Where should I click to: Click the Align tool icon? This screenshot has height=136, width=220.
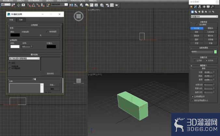click(x=76, y=5)
